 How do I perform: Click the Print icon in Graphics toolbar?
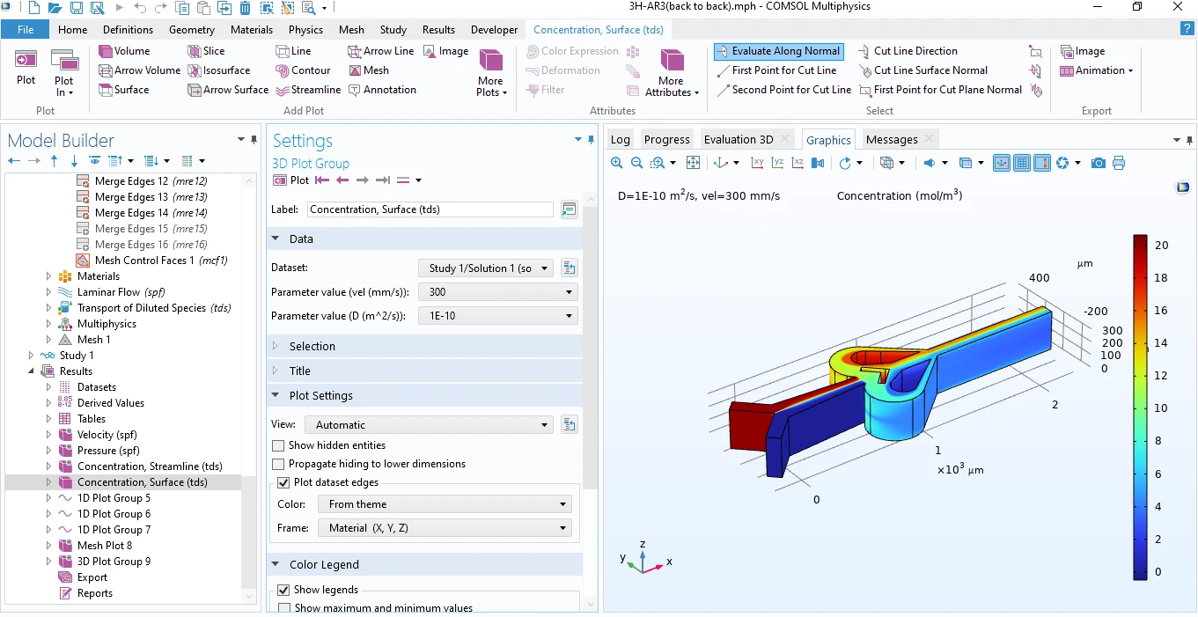click(x=1119, y=163)
